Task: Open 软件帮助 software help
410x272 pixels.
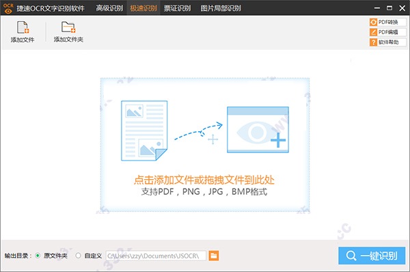Action: point(387,42)
